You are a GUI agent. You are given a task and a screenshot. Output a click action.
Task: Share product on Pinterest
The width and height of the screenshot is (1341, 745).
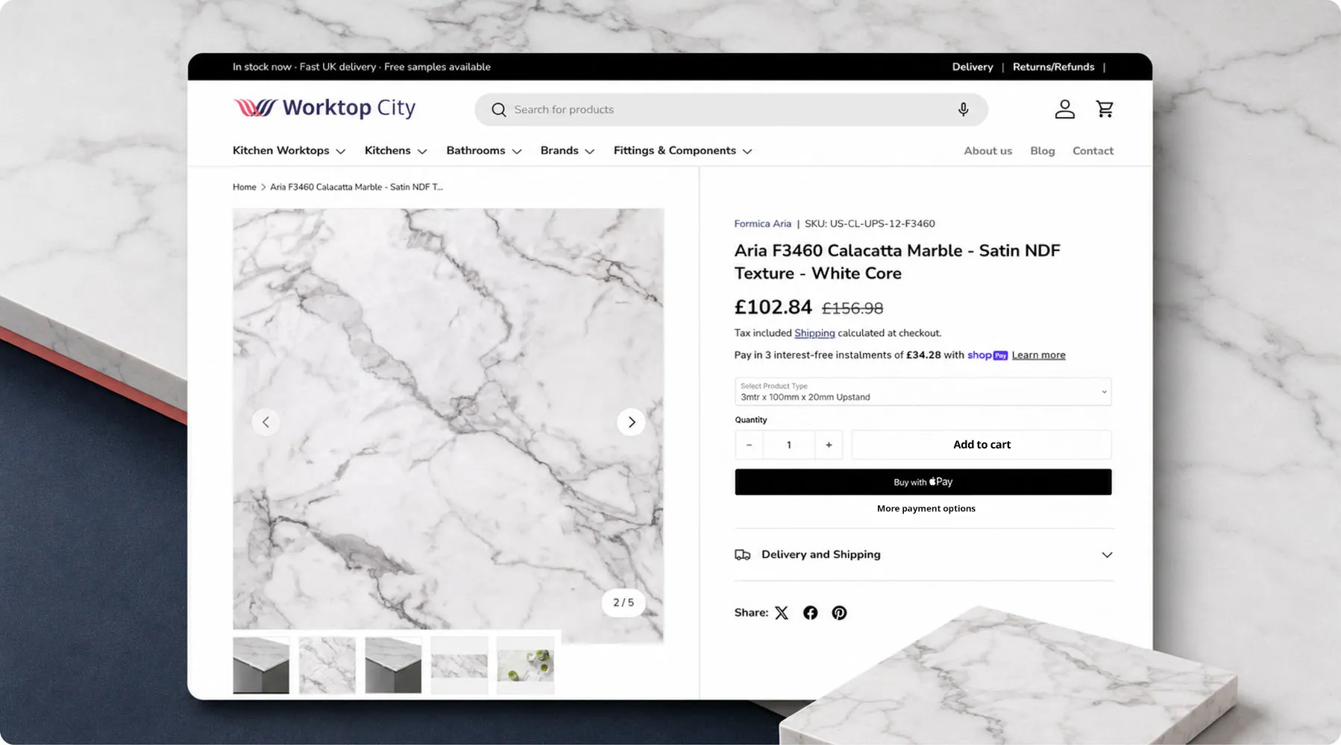[839, 612]
